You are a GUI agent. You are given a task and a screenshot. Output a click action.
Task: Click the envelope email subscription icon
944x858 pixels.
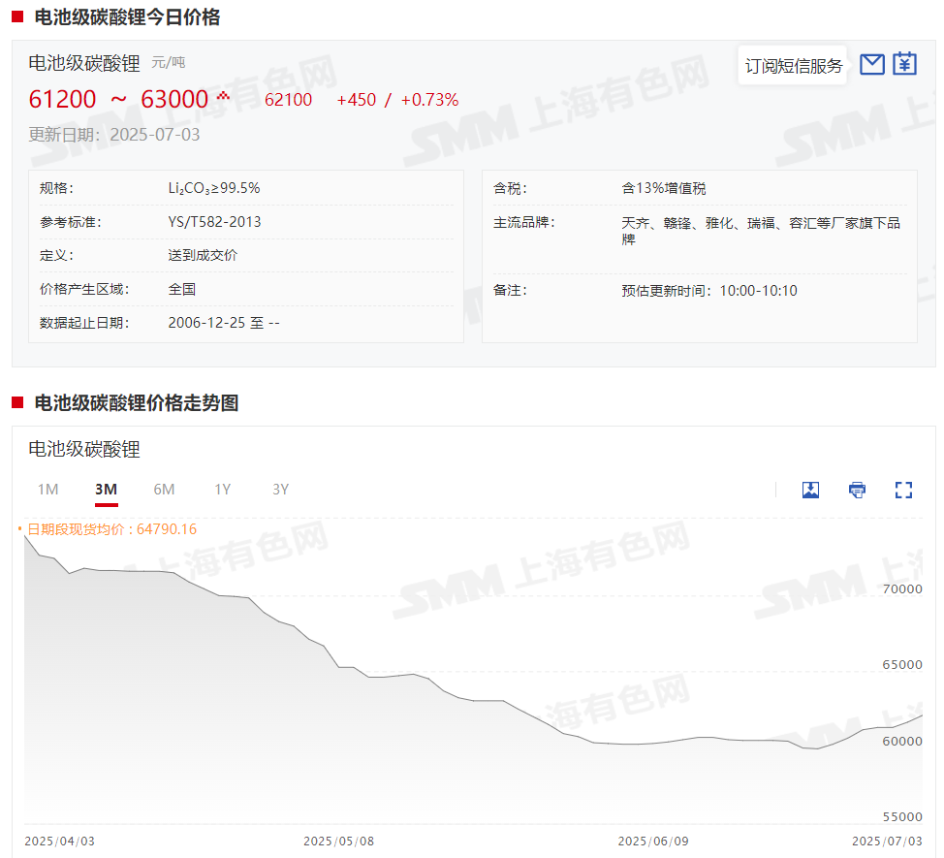click(x=872, y=65)
